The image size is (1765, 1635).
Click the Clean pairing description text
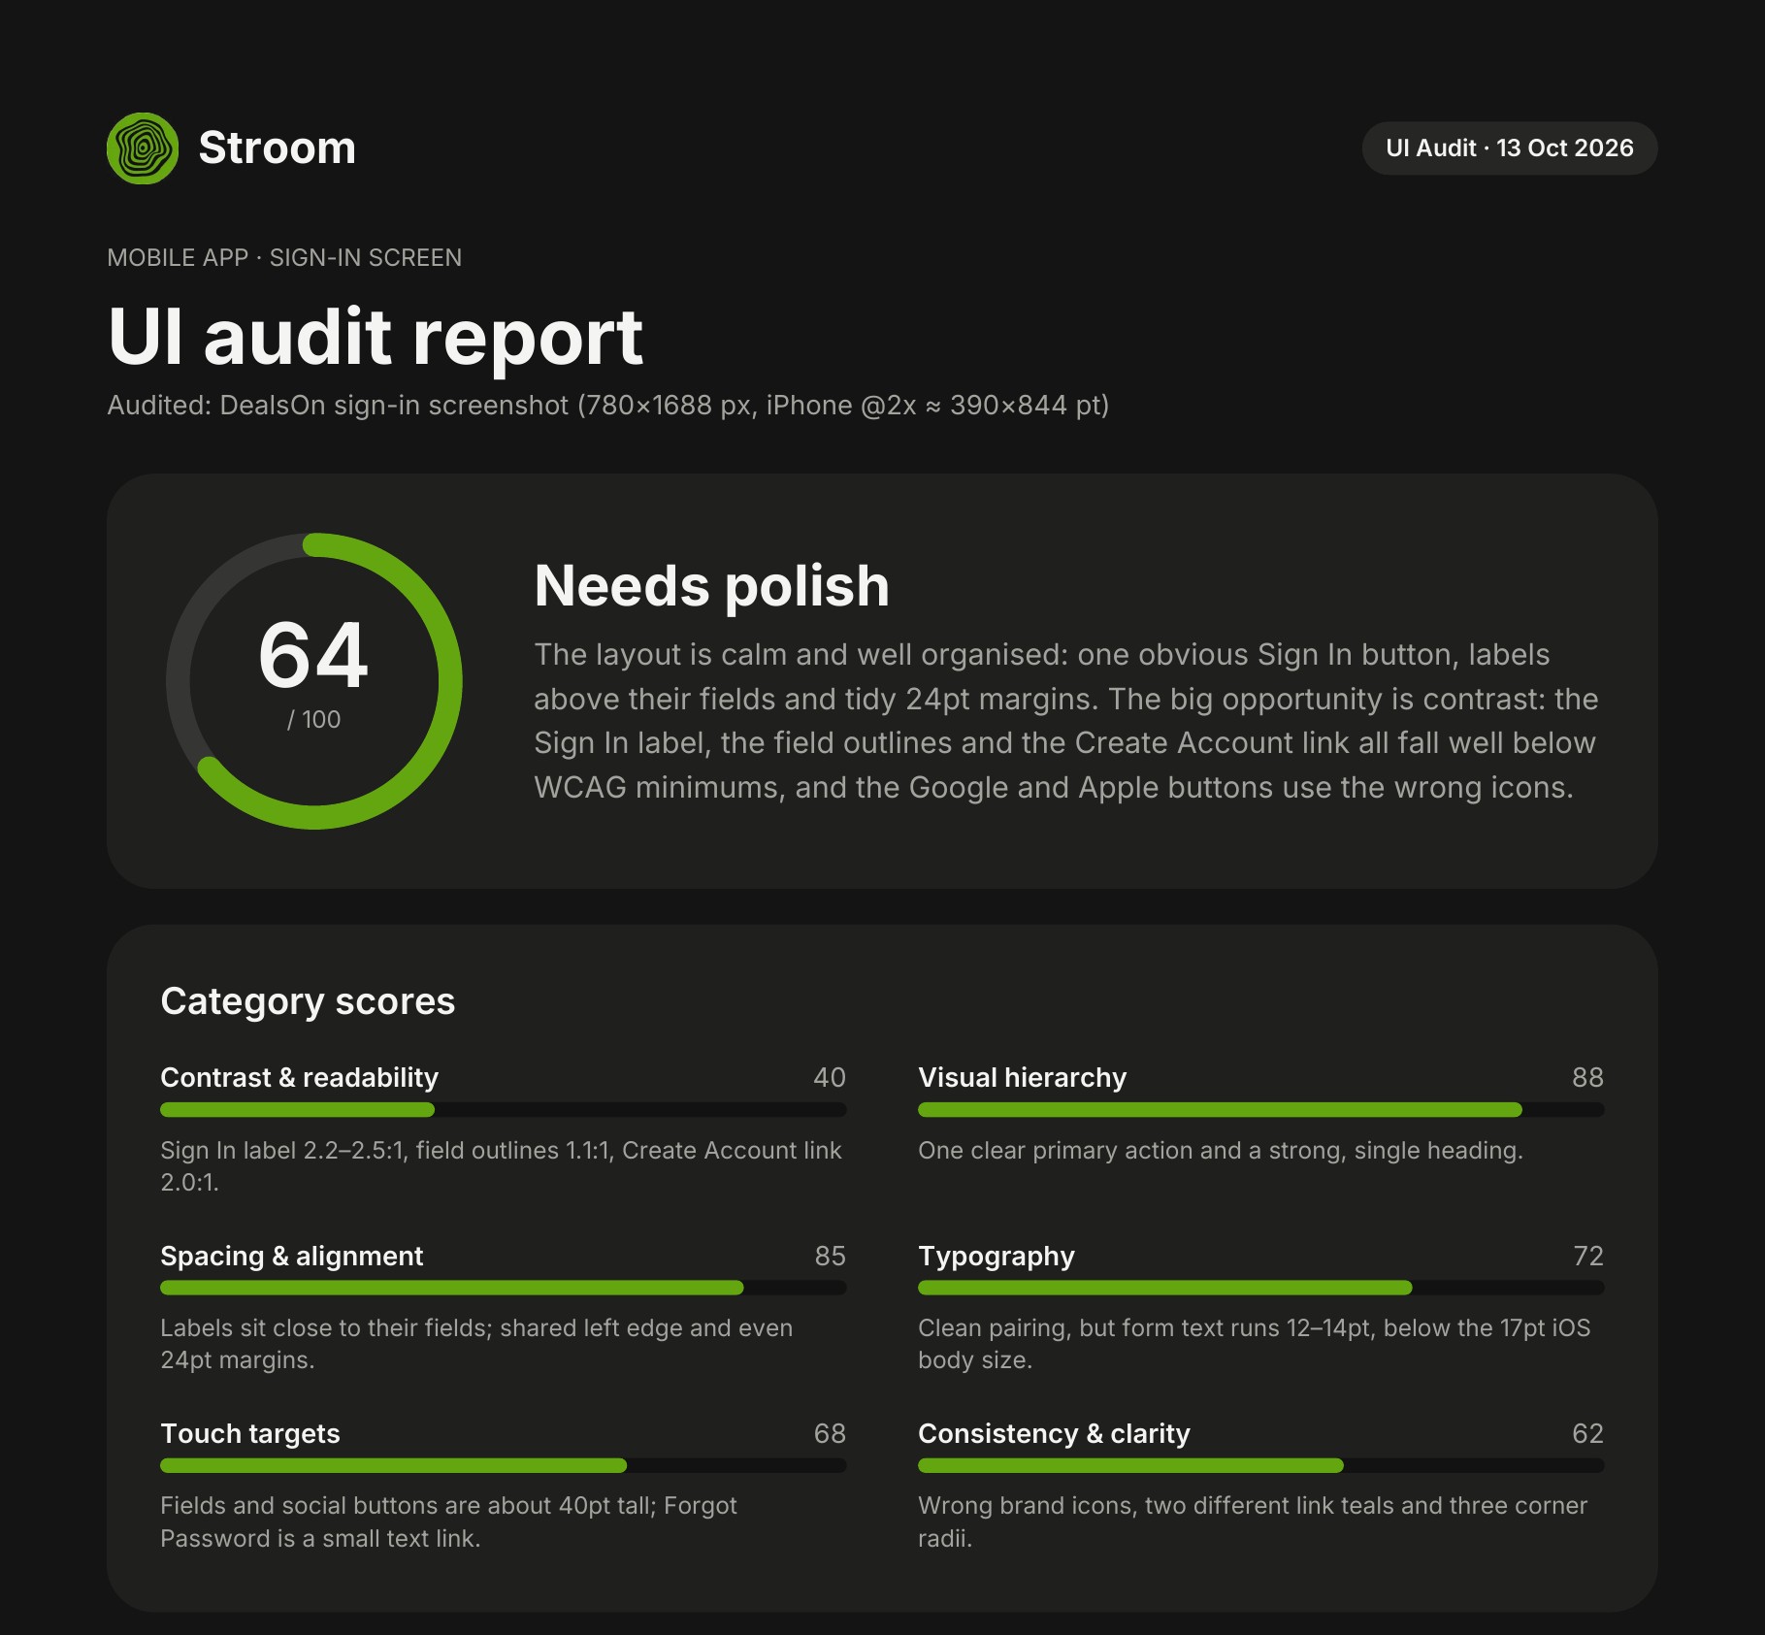1255,1344
